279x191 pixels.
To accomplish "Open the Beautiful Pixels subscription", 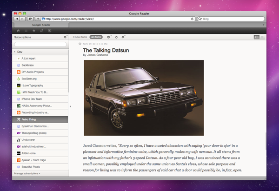I will tap(40, 167).
